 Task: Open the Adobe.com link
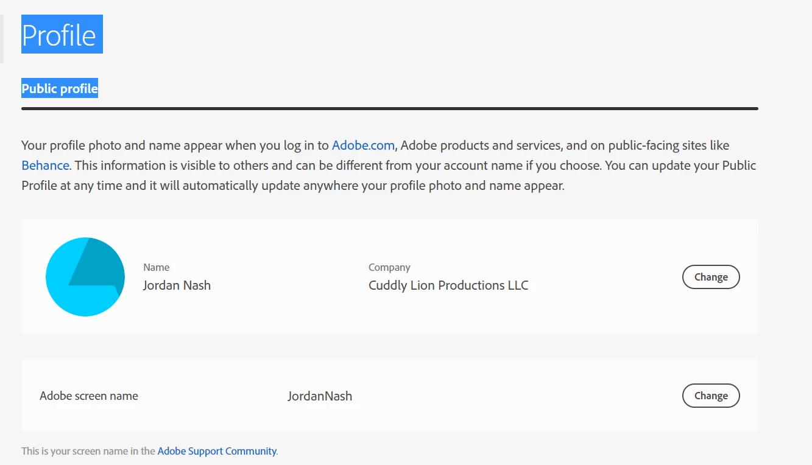[364, 145]
